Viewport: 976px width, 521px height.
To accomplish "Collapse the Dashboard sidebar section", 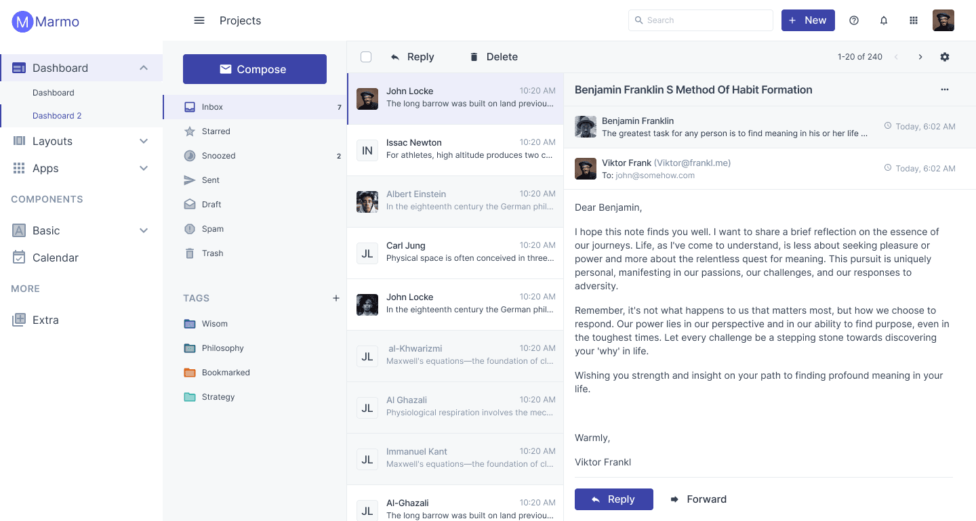I will (x=81, y=68).
